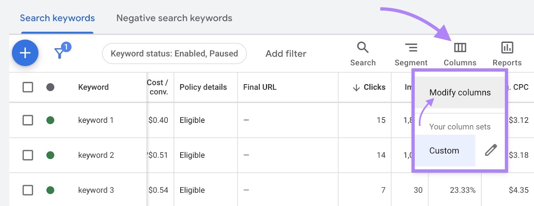The height and width of the screenshot is (206, 534).
Task: Check the checkbox next to keyword 2
Action: [28, 155]
